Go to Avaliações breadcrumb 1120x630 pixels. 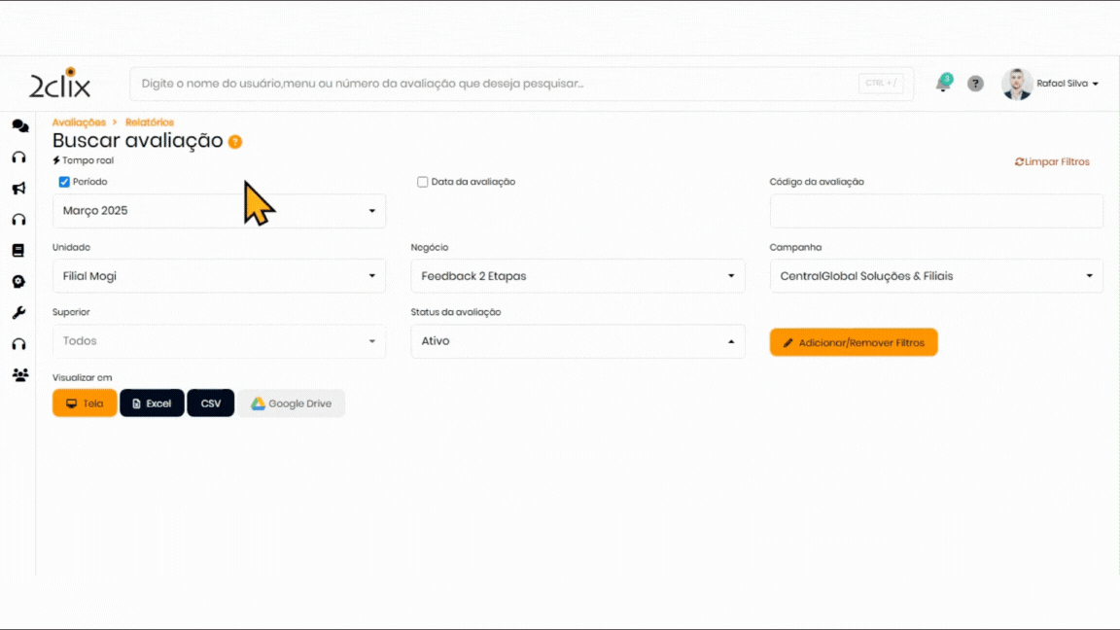[79, 122]
